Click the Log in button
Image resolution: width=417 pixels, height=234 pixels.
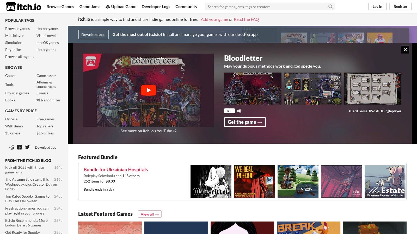pyautogui.click(x=377, y=6)
